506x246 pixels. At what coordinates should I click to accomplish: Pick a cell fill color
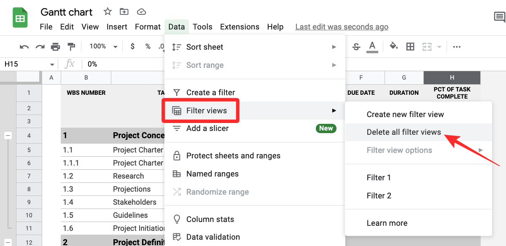click(x=394, y=46)
